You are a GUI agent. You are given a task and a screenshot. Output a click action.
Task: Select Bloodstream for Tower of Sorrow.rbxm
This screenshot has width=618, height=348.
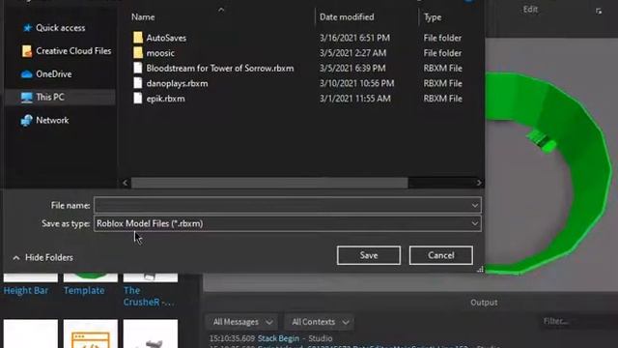[220, 69]
